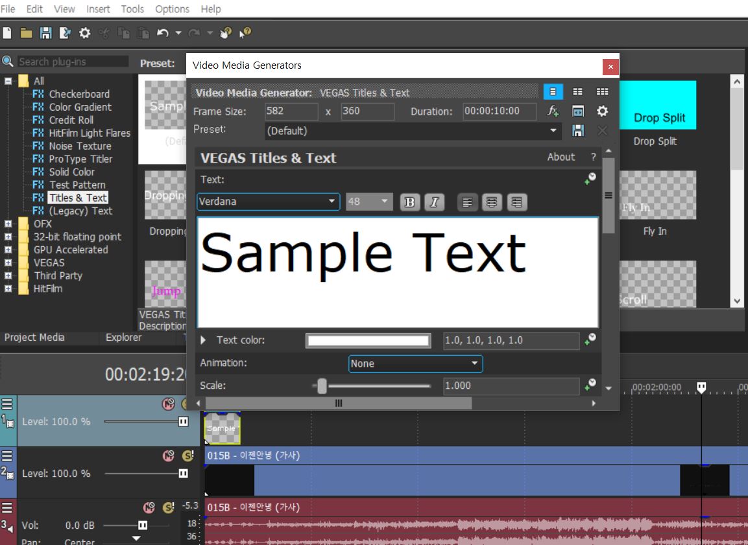Center align the text
The height and width of the screenshot is (545, 748).
coord(492,202)
